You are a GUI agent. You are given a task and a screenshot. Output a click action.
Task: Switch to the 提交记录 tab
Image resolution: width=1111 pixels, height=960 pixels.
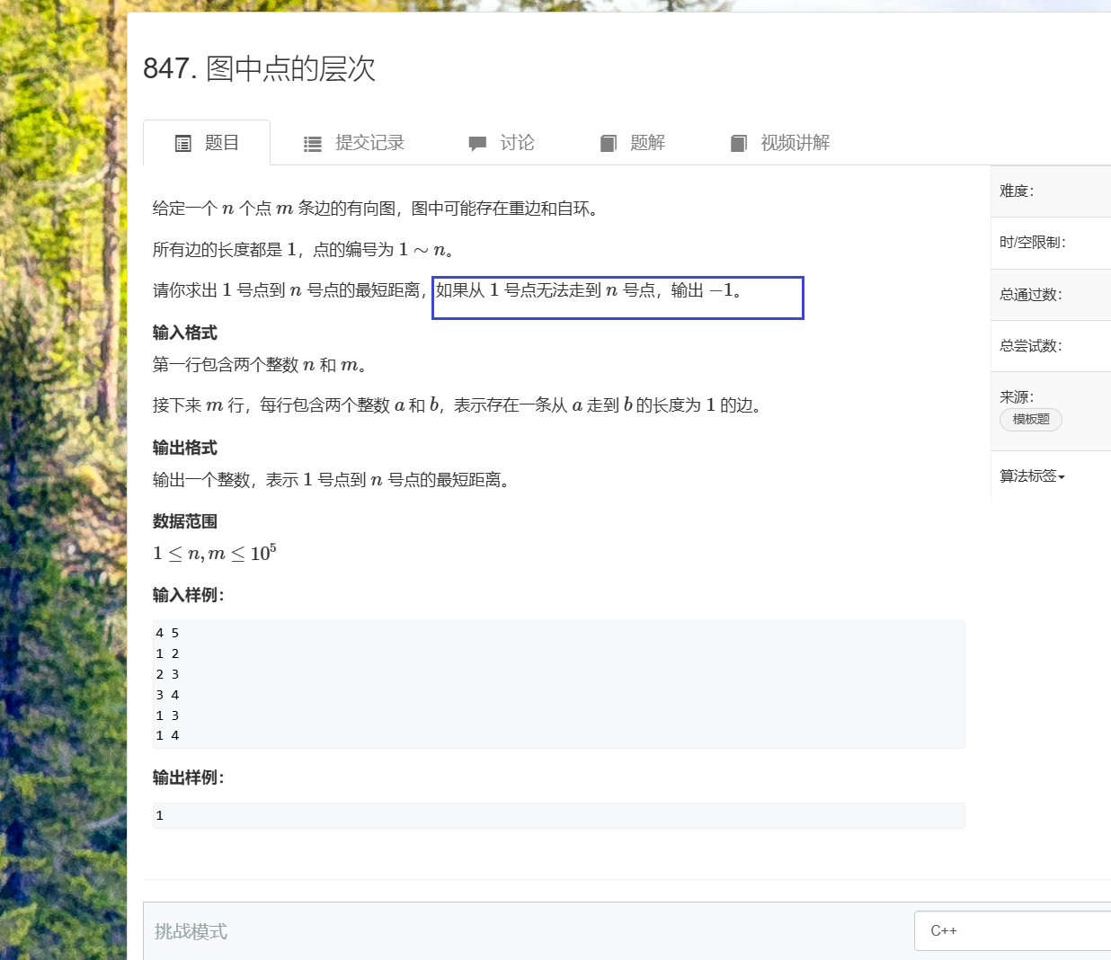(x=353, y=143)
